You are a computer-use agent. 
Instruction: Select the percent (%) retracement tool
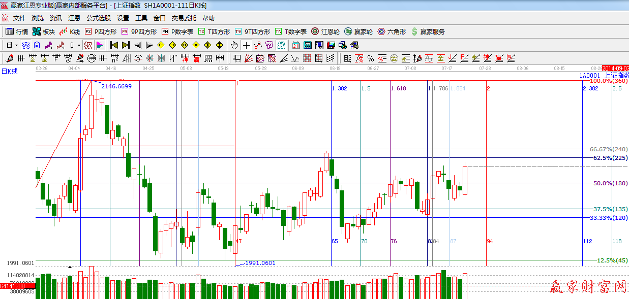point(371,58)
